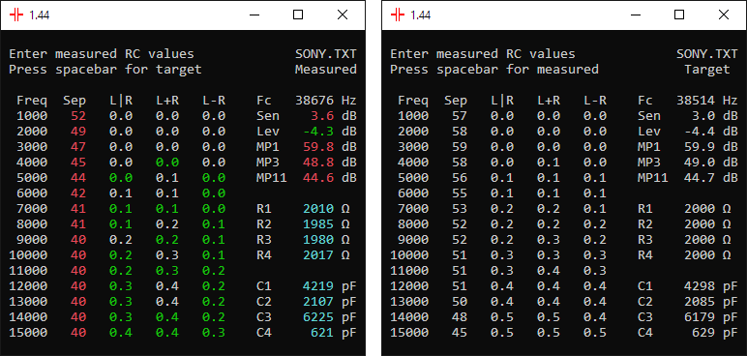Image resolution: width=747 pixels, height=356 pixels.
Task: Click the "Measured" mode label under SONY.TXT
Action: pyautogui.click(x=326, y=70)
